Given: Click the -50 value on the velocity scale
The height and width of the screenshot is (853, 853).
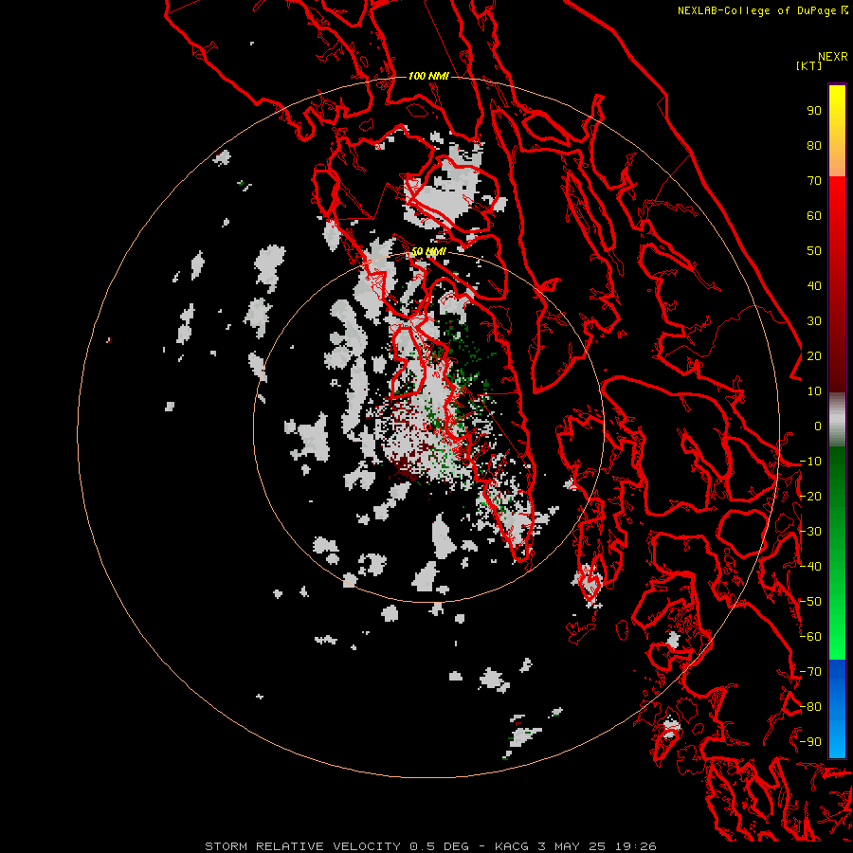Looking at the screenshot, I should tap(810, 602).
